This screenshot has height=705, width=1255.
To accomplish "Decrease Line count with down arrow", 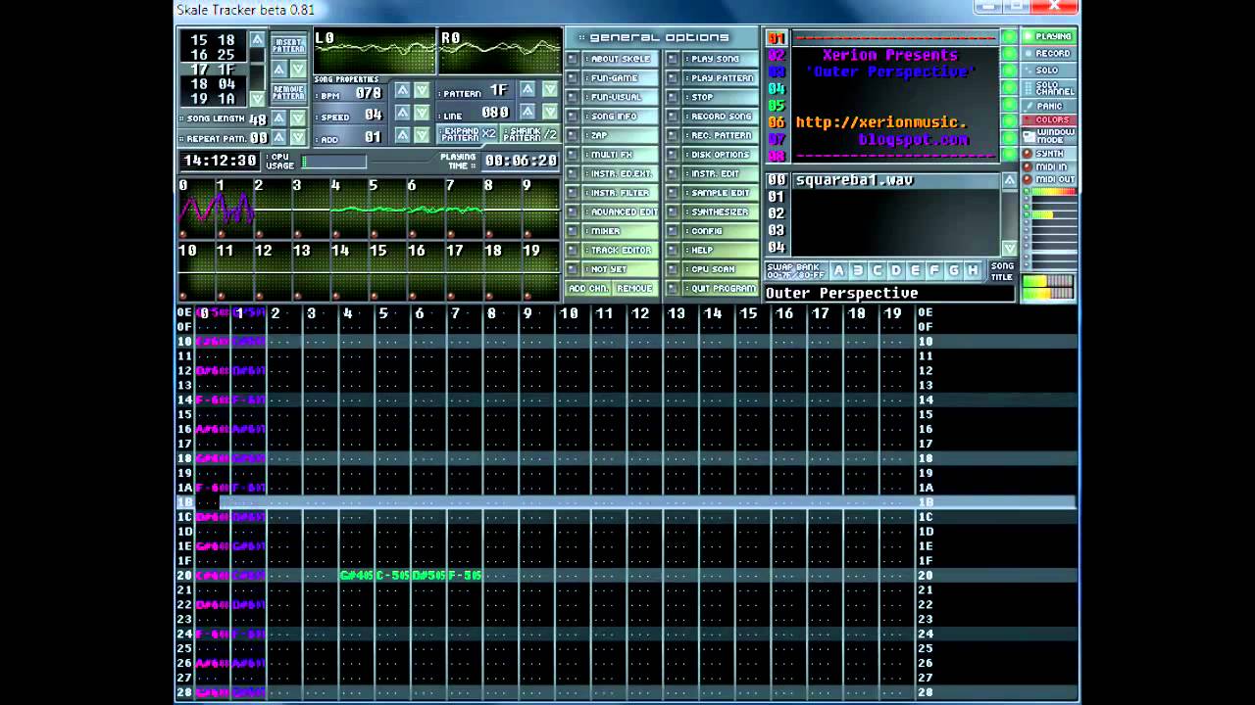I will pyautogui.click(x=549, y=112).
